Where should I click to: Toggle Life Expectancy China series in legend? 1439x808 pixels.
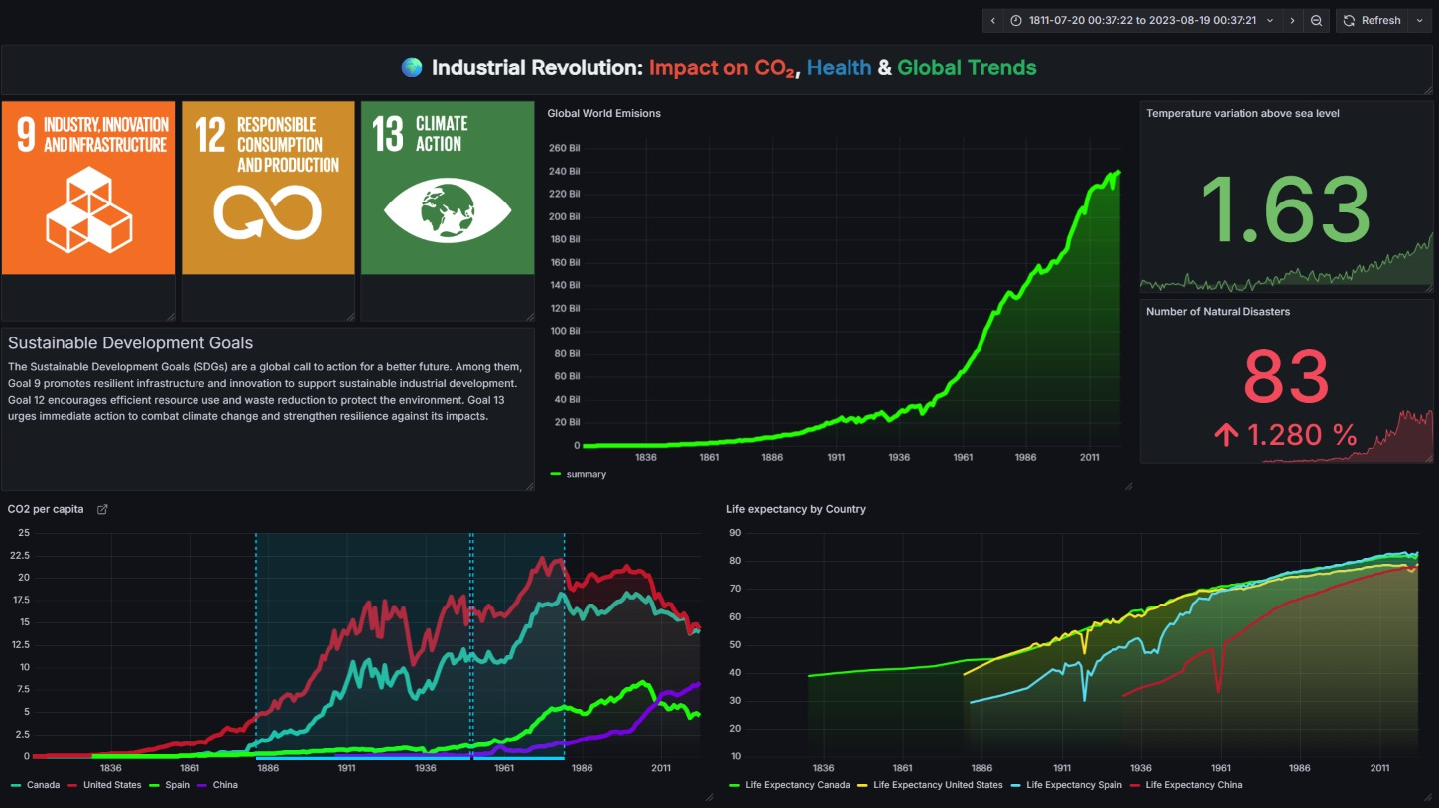click(1193, 785)
